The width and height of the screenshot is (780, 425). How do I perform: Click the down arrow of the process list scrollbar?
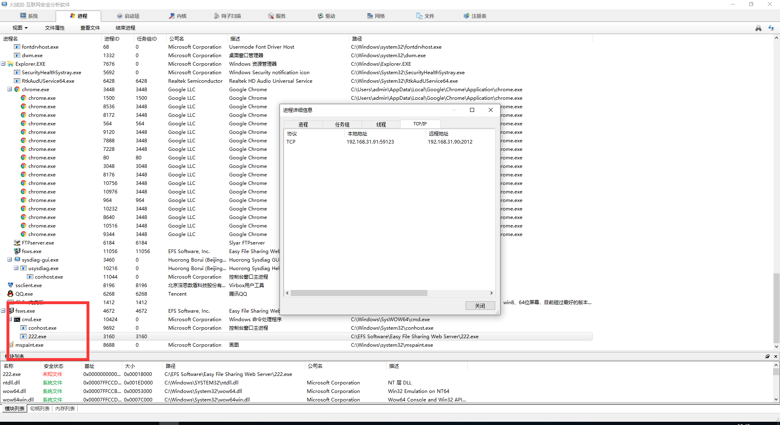[776, 347]
